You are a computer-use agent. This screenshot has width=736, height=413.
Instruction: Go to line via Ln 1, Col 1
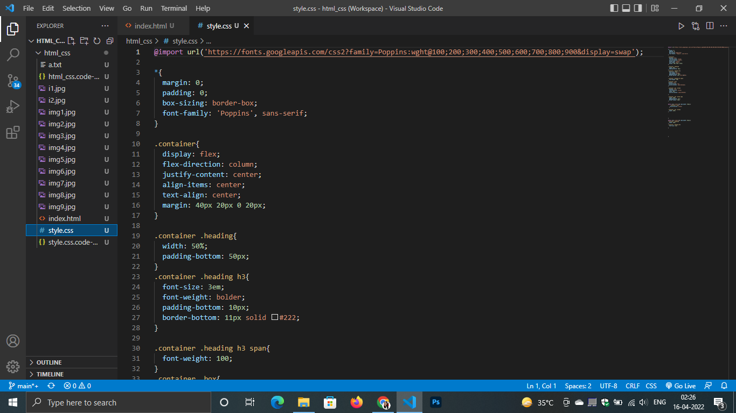[541, 386]
